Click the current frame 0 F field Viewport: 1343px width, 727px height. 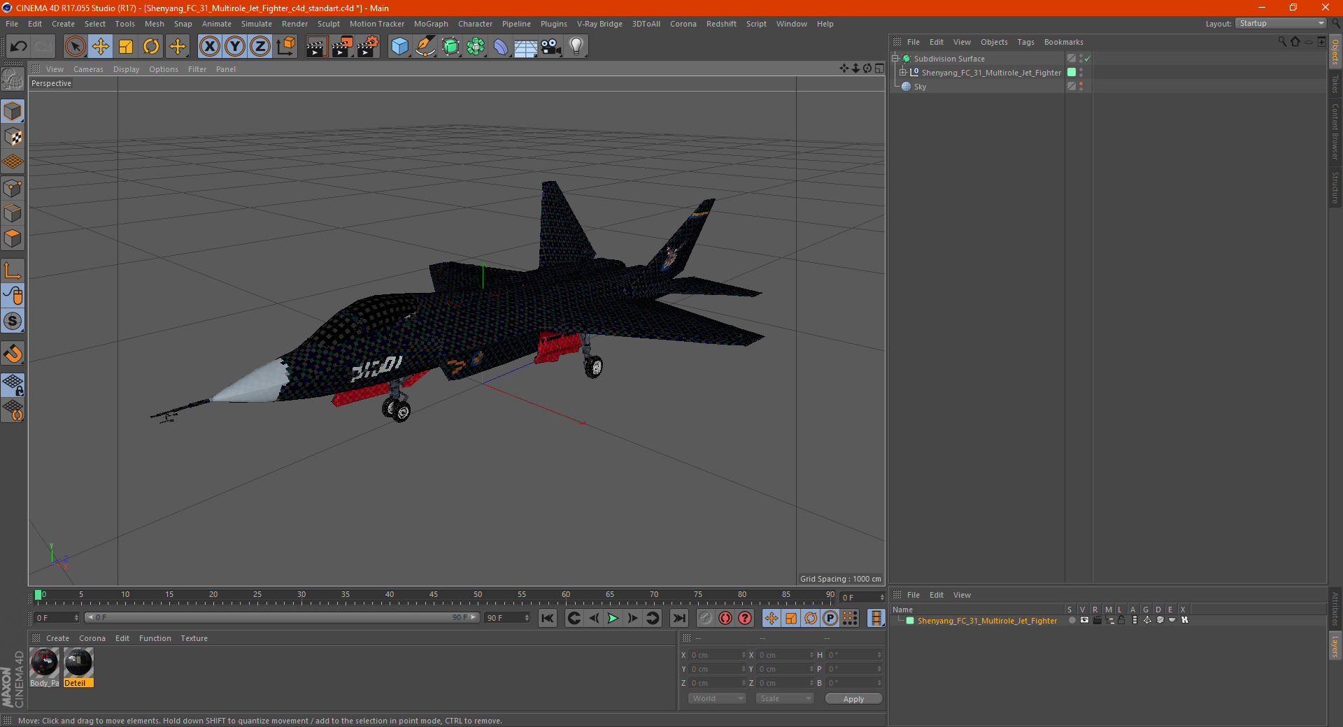pyautogui.click(x=56, y=618)
